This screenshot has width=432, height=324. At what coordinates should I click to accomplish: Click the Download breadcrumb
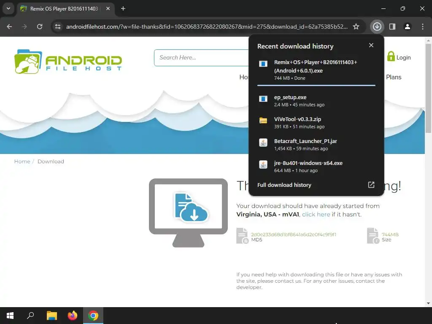coord(51,162)
